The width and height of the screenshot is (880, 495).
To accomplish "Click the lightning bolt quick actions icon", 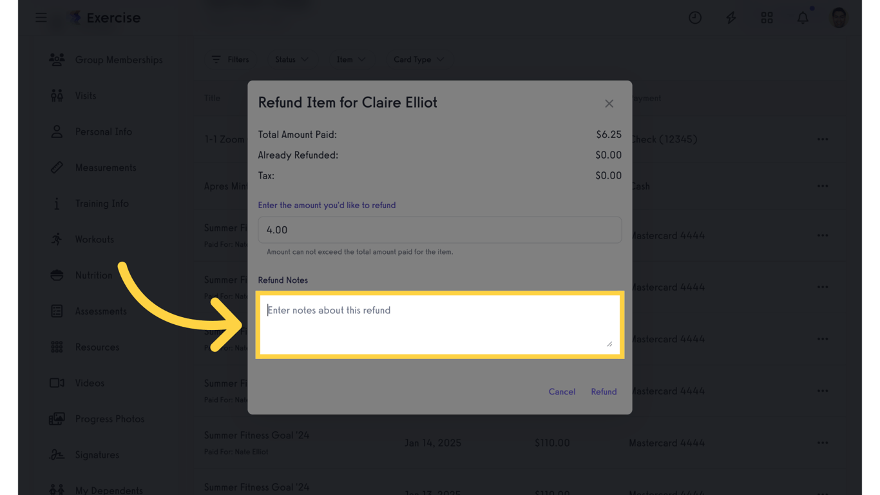I will click(x=731, y=17).
